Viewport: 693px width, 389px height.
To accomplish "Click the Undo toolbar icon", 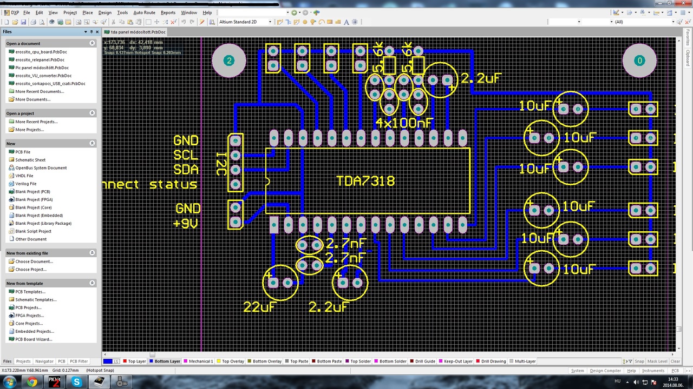I will (x=184, y=22).
